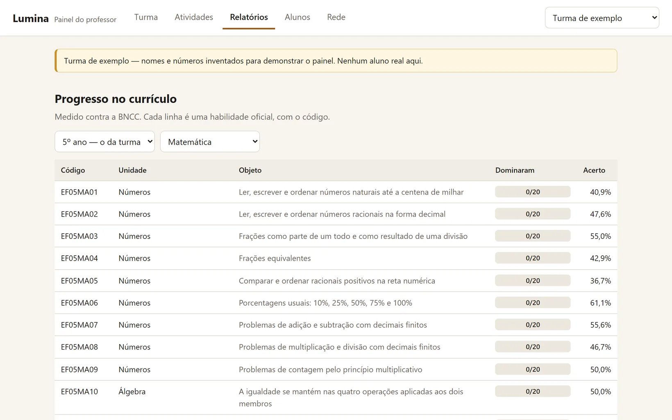Click 'Comparar e ordenar racionais positivos' description

(x=337, y=281)
